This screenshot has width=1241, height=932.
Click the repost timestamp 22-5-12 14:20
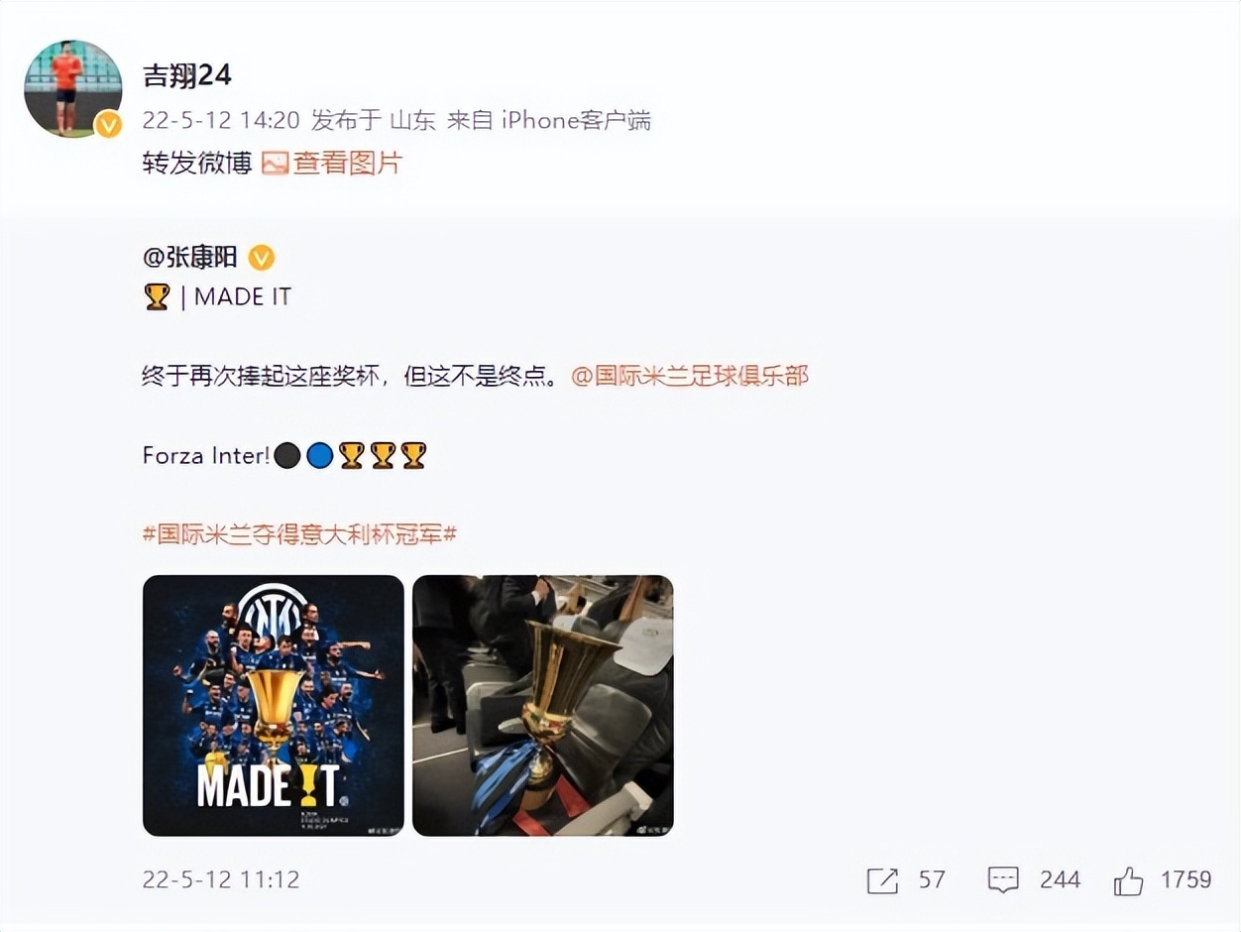(x=221, y=121)
